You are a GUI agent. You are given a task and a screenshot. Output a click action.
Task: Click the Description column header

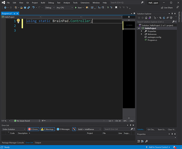(23, 133)
